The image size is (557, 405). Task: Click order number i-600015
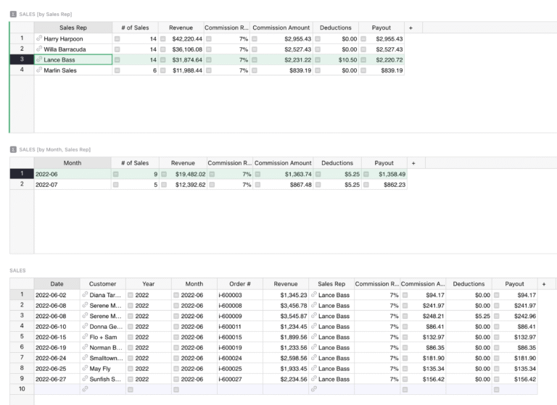point(240,337)
